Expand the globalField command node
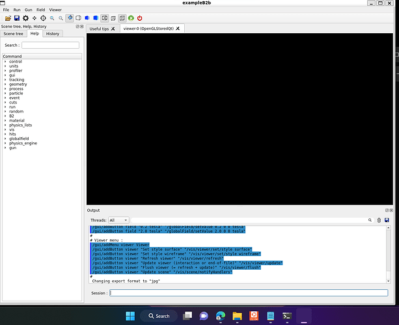The height and width of the screenshot is (325, 399). (5, 138)
